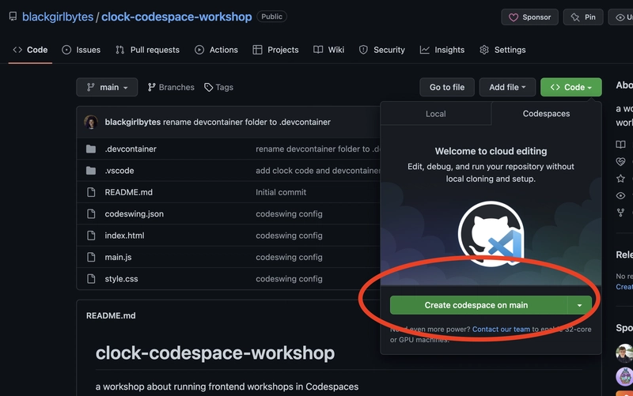Click file icon beside README.md
Image resolution: width=633 pixels, height=396 pixels.
tap(91, 192)
